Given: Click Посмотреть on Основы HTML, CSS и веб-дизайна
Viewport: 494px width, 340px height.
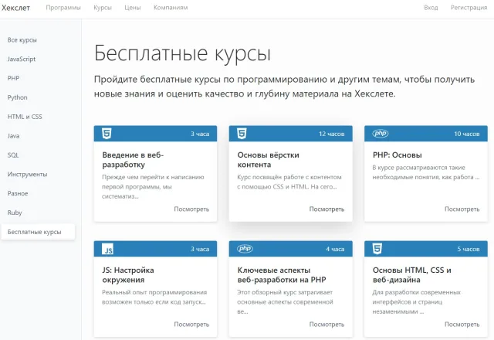Looking at the screenshot, I should (x=462, y=325).
